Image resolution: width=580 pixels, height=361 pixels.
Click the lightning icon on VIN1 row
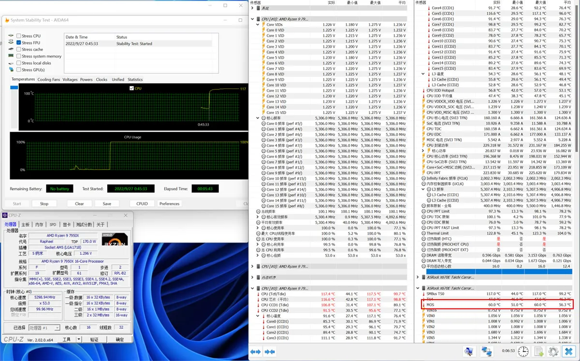423,321
